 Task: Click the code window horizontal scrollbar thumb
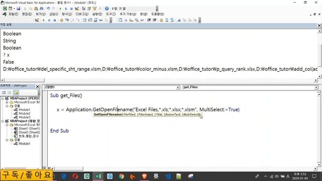[x=68, y=168]
